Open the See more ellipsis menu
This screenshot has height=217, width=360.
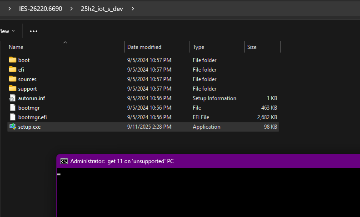(34, 31)
